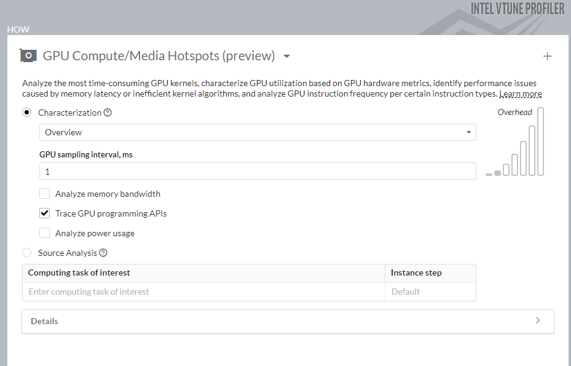Enable Analyze power usage checkbox

click(45, 233)
